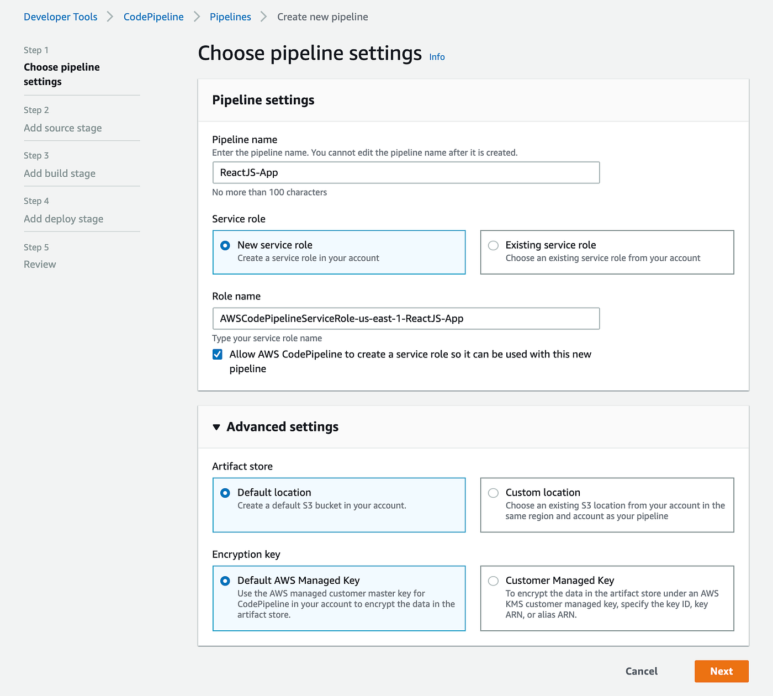Viewport: 773px width, 696px height.
Task: Select New service role radio button
Action: click(x=225, y=245)
